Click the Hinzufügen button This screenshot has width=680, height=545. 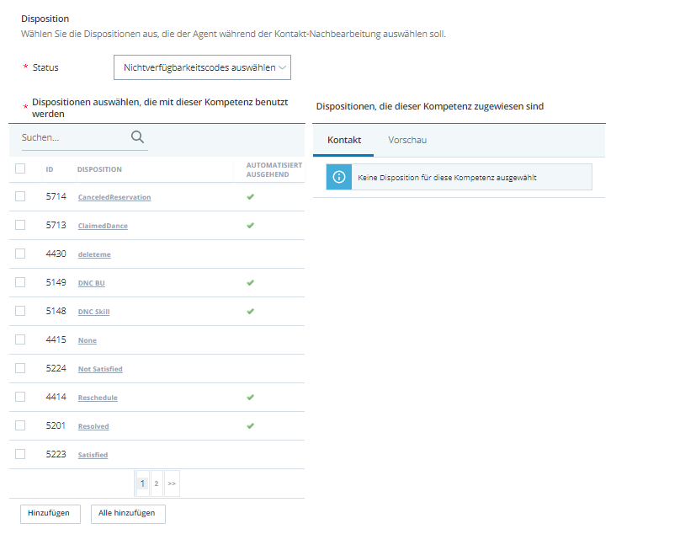coord(50,514)
